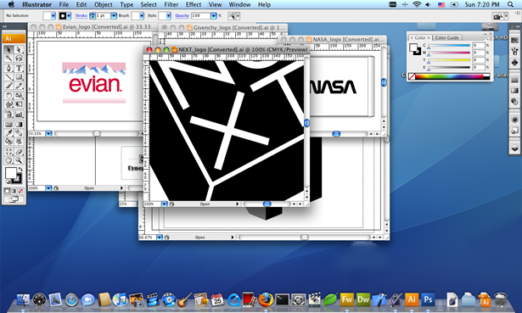
Task: Select the Rotate tool
Action: click(8, 96)
